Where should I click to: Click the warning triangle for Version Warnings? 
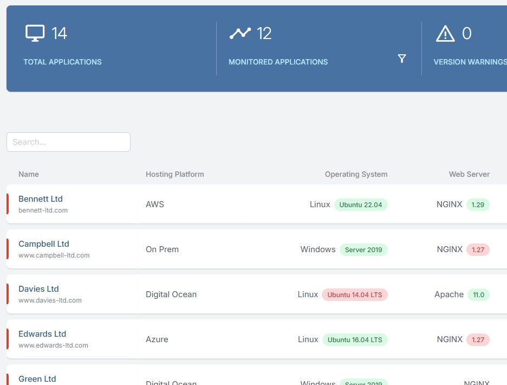444,33
